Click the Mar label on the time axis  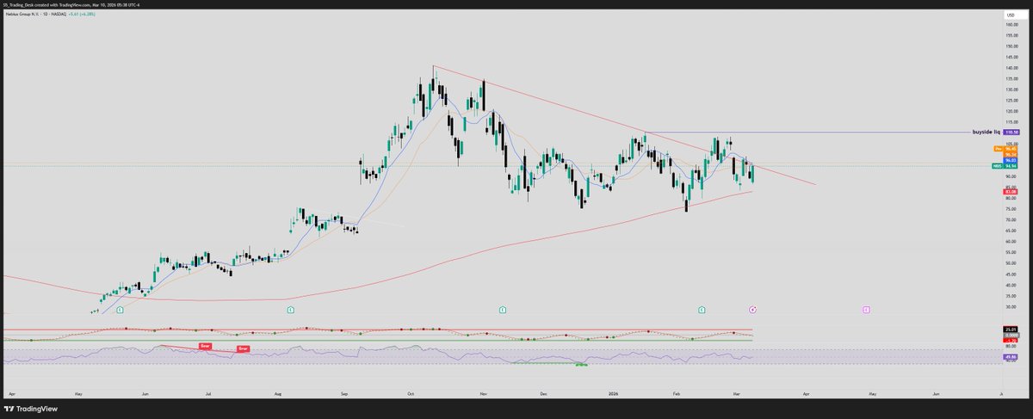tap(737, 394)
